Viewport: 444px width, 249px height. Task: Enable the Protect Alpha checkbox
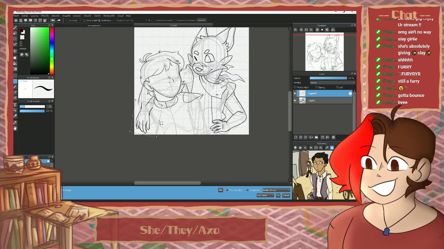[x=295, y=87]
